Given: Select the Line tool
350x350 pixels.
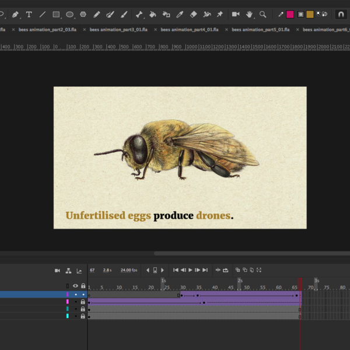Looking at the screenshot, I should tap(43, 15).
